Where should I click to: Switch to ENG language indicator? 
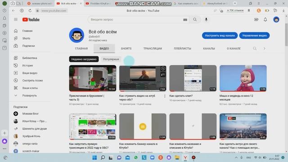tap(249, 157)
